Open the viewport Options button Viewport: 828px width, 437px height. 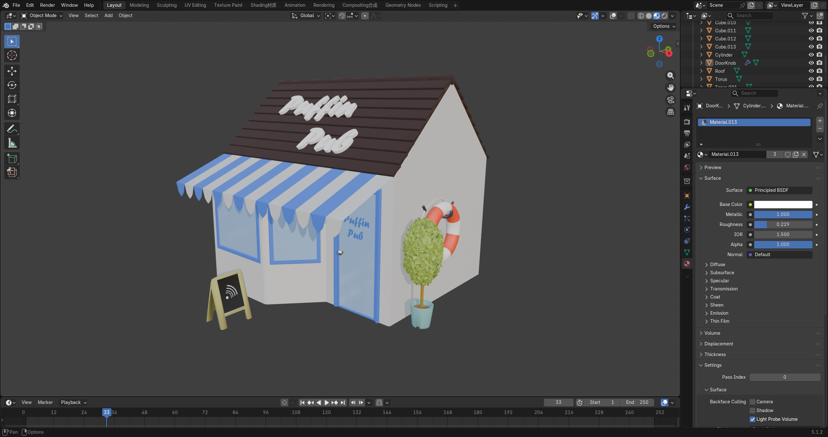tap(664, 26)
